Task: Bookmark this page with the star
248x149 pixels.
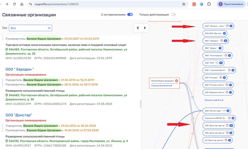Action: tap(184, 4)
